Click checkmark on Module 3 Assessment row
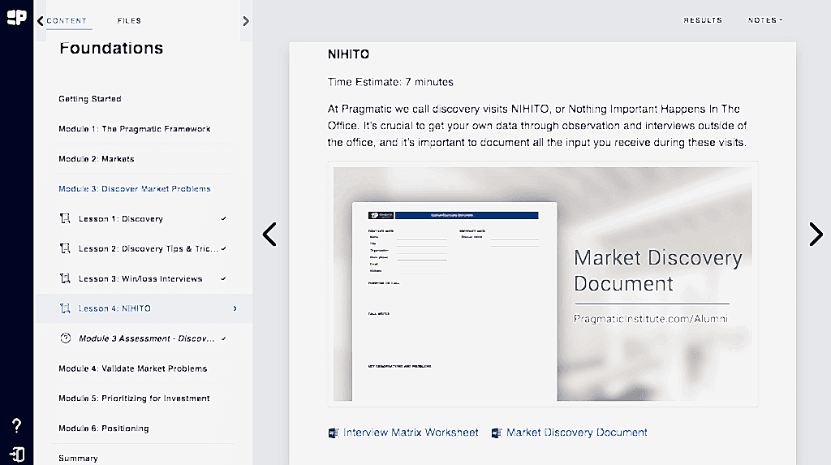This screenshot has width=831, height=465. click(224, 338)
